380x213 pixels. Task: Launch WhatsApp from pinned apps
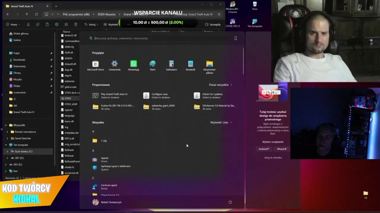point(134,66)
